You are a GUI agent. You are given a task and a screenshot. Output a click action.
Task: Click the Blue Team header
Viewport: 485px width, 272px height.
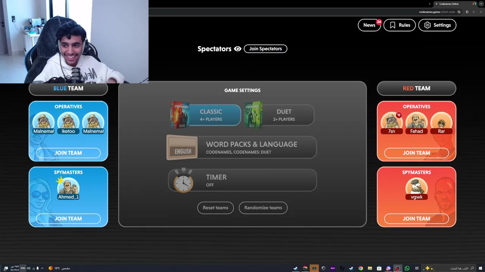(68, 88)
